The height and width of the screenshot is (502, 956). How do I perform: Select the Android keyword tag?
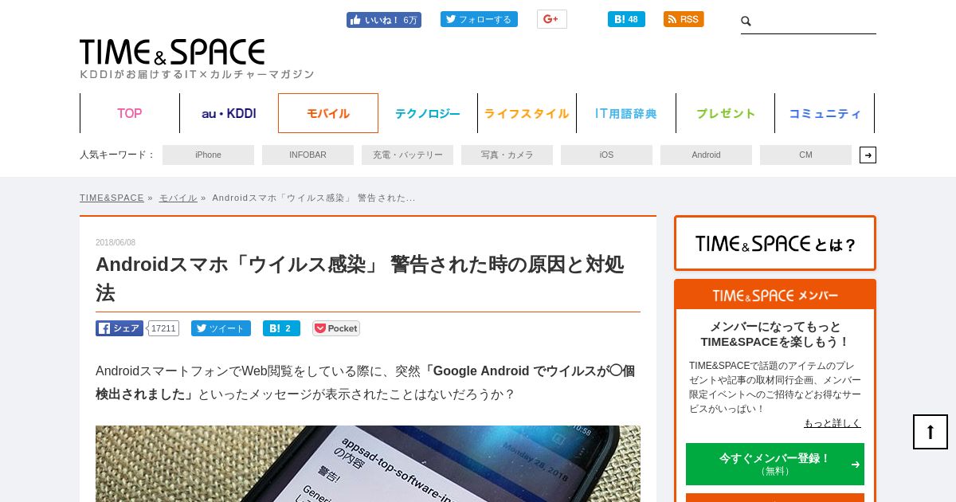pos(706,155)
